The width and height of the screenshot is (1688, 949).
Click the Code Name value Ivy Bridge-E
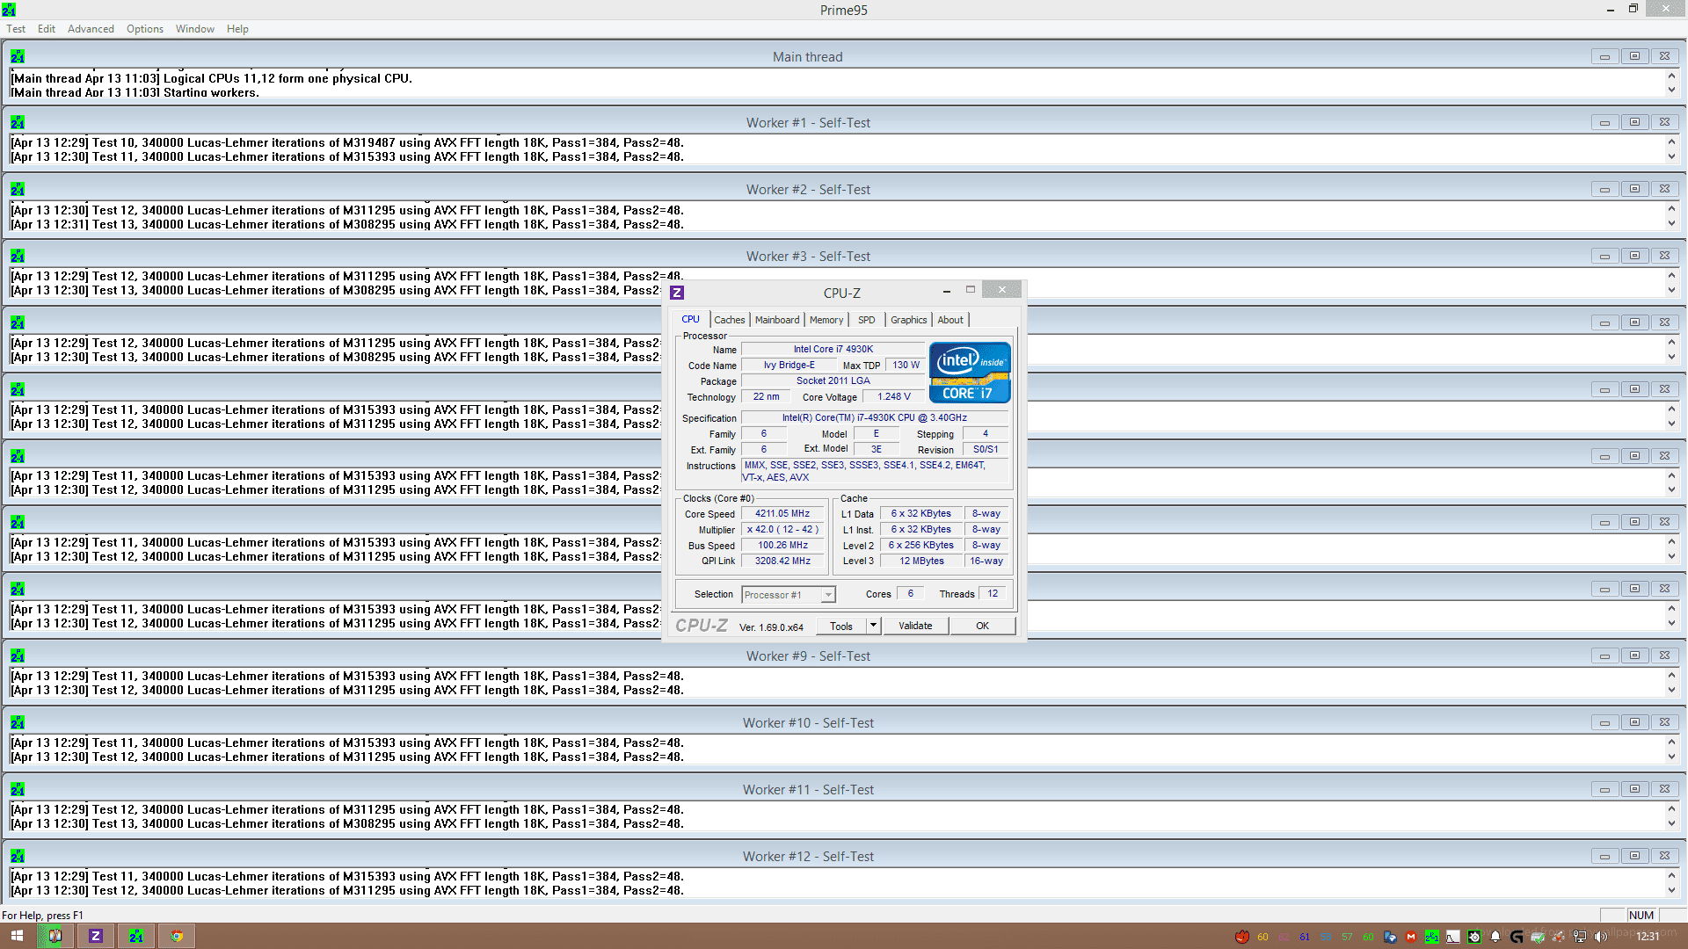point(789,366)
